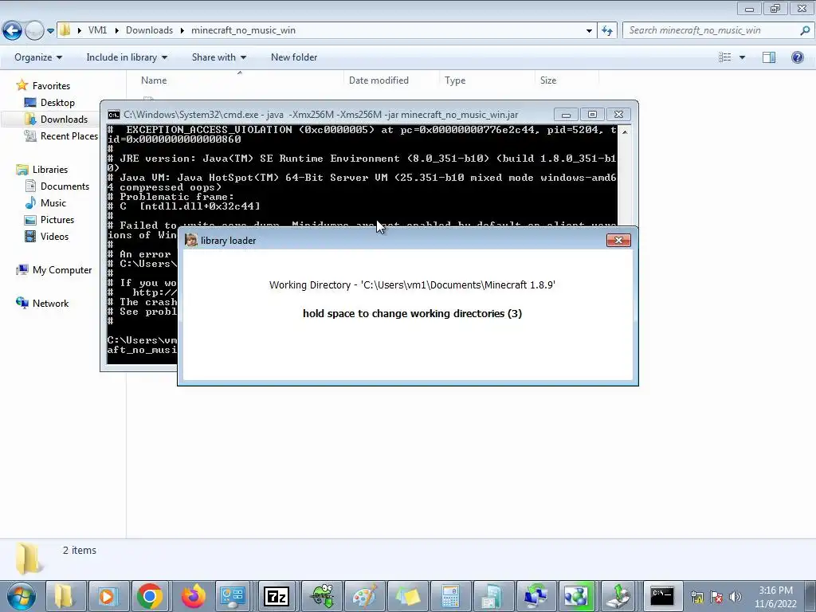816x612 pixels.
Task: Open Google Chrome from the taskbar
Action: [x=150, y=596]
